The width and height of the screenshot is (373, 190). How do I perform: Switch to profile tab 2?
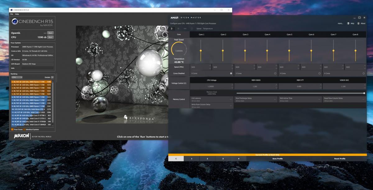[x=207, y=158]
